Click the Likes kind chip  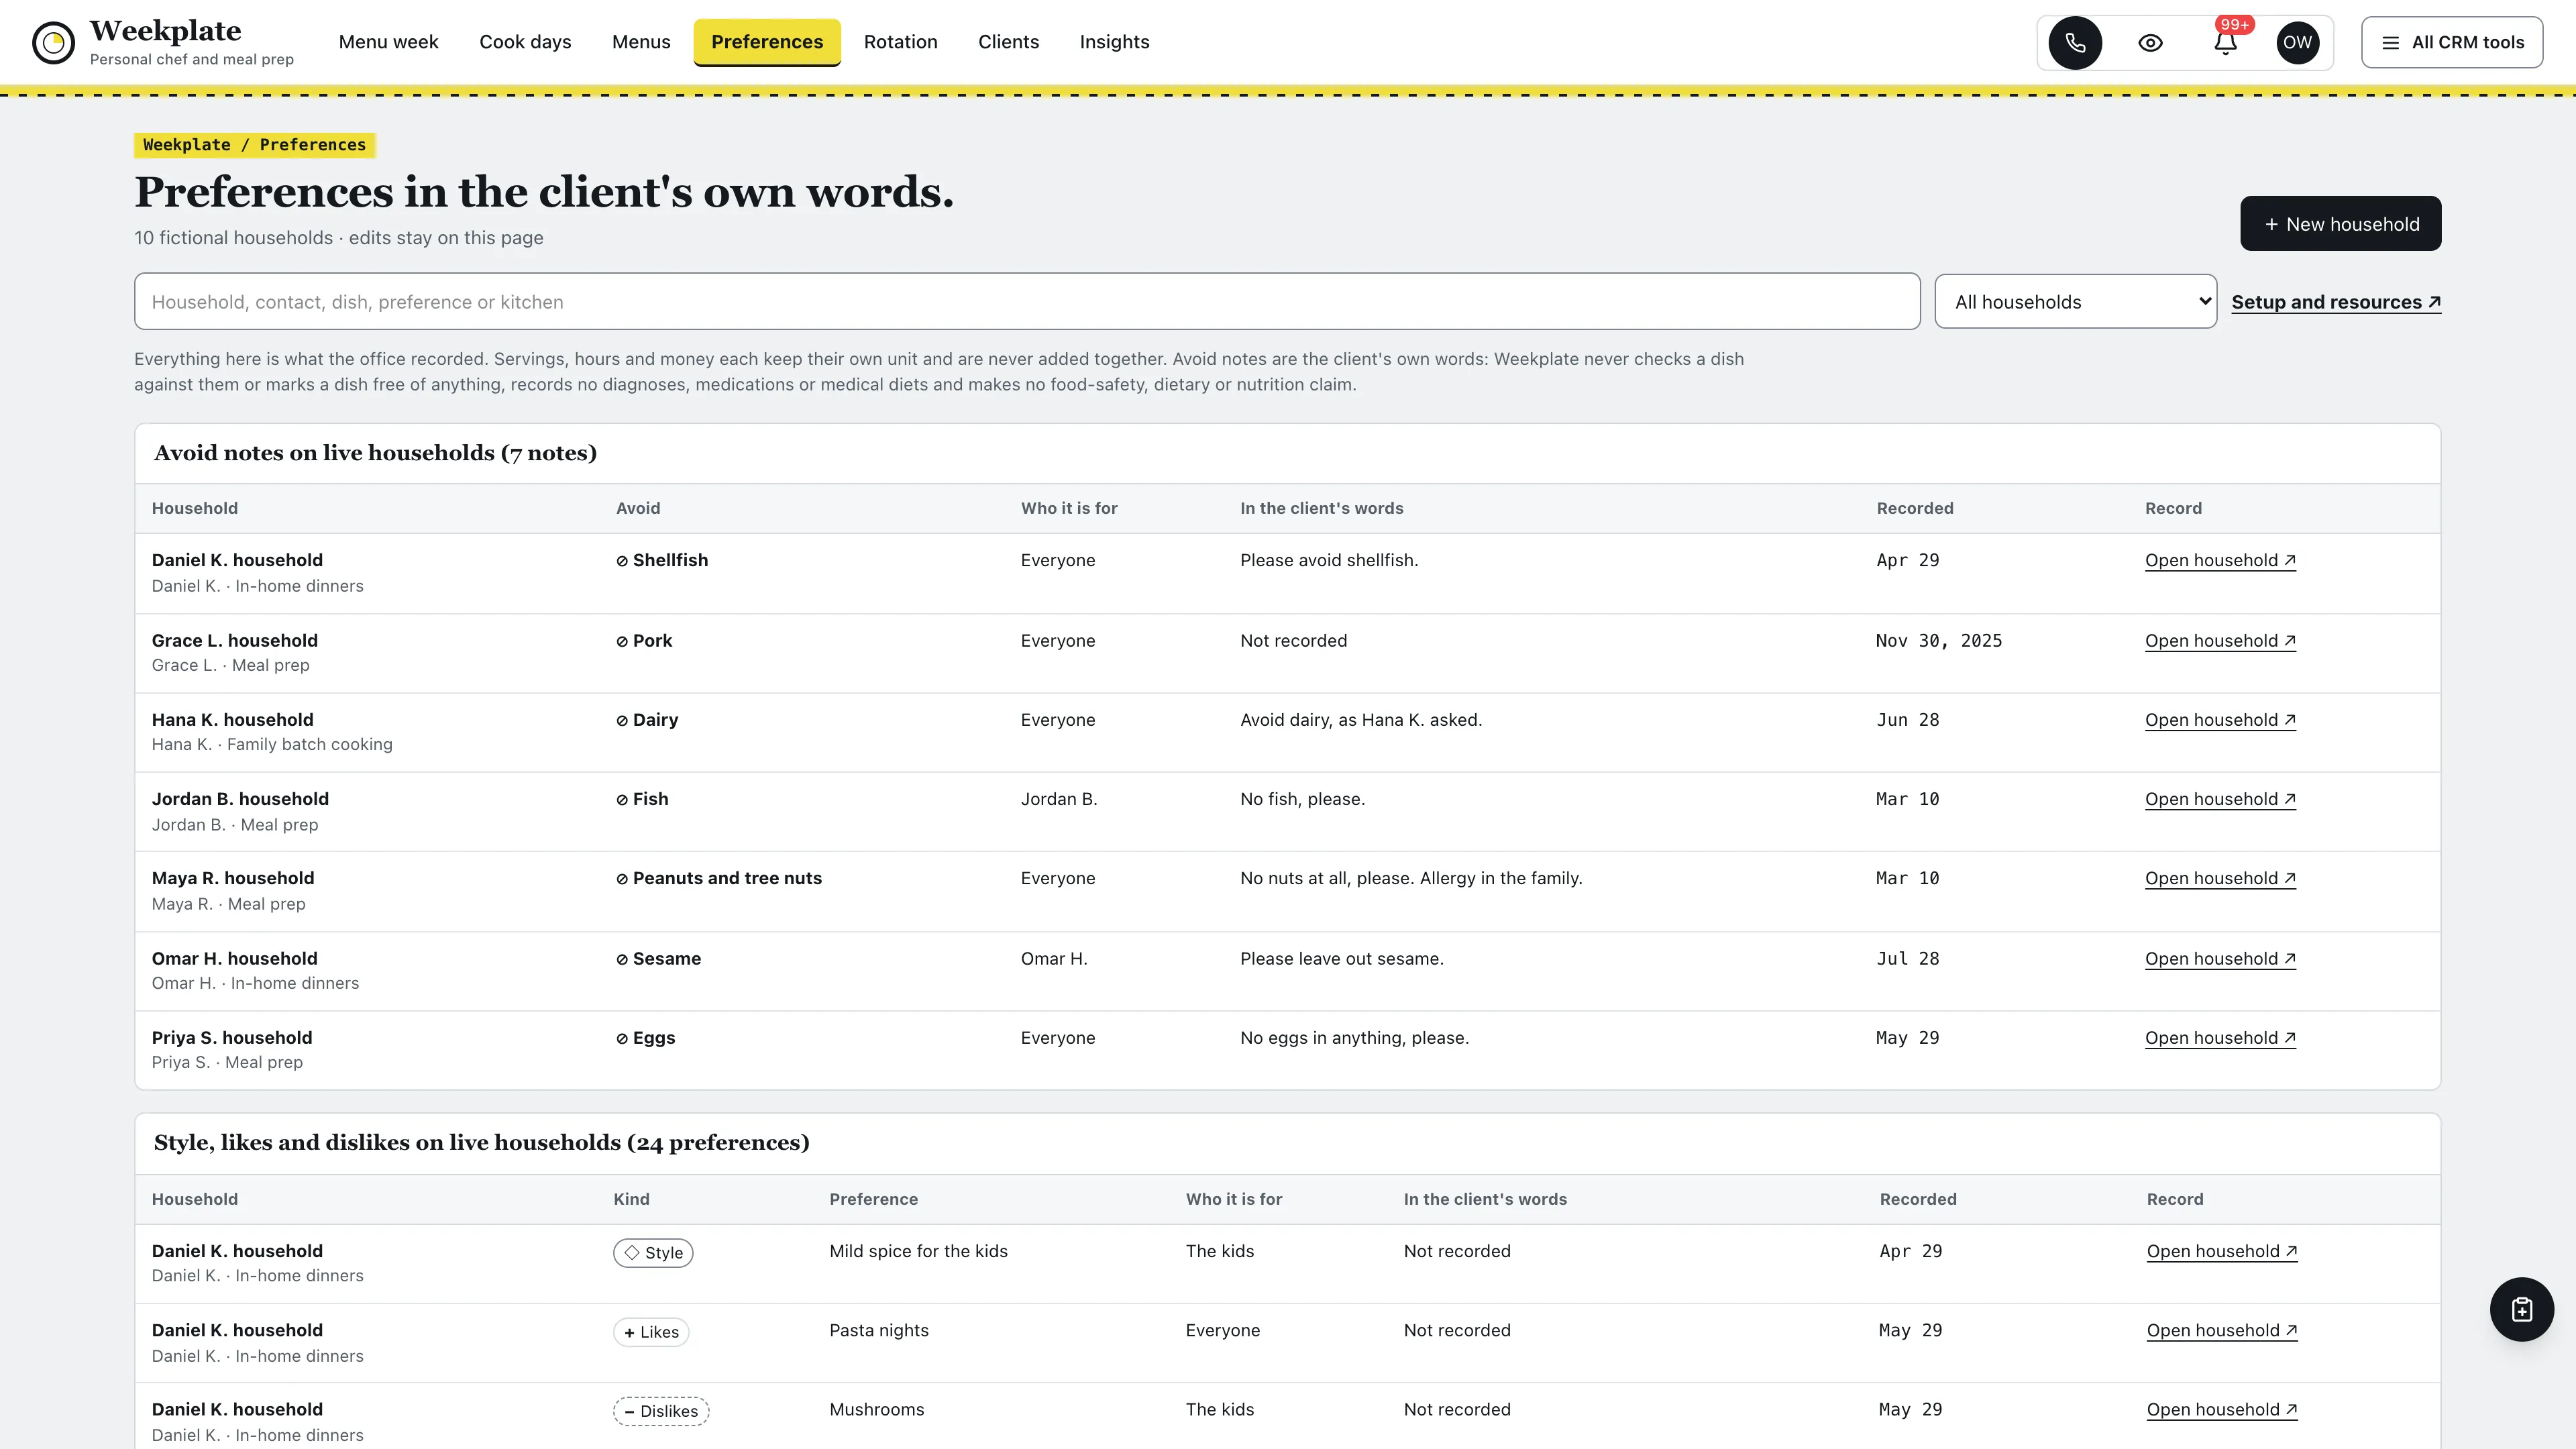pos(651,1332)
